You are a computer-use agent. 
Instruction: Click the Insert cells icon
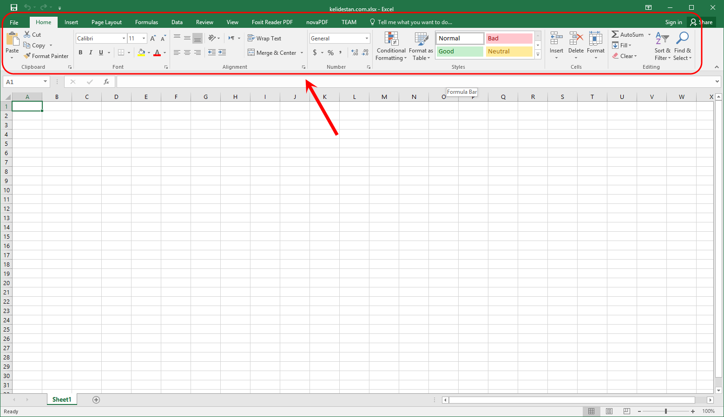(556, 39)
